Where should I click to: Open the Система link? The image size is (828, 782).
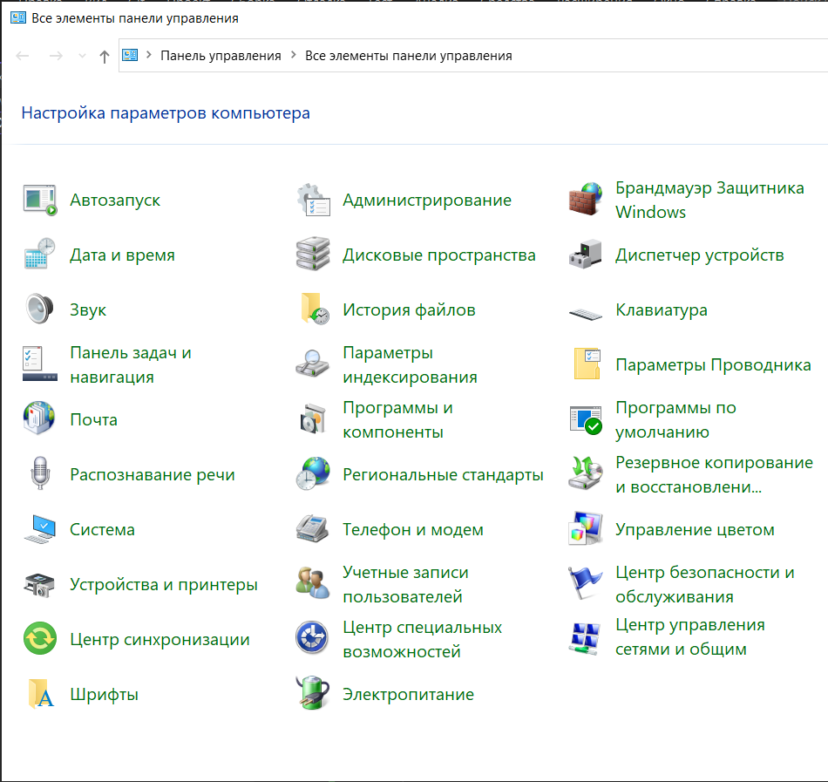tap(103, 529)
